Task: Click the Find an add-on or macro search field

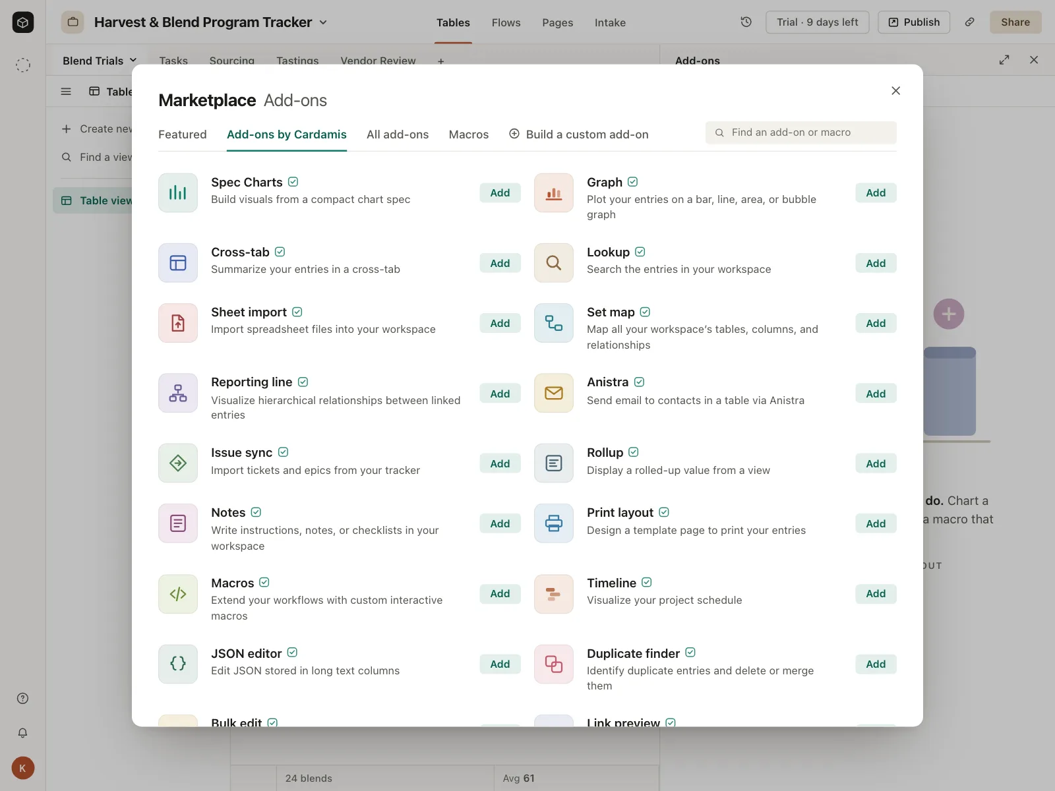Action: [x=801, y=132]
